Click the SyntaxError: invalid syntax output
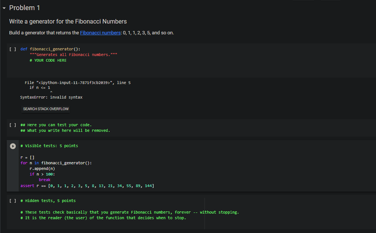This screenshot has height=233, width=376. (x=51, y=97)
